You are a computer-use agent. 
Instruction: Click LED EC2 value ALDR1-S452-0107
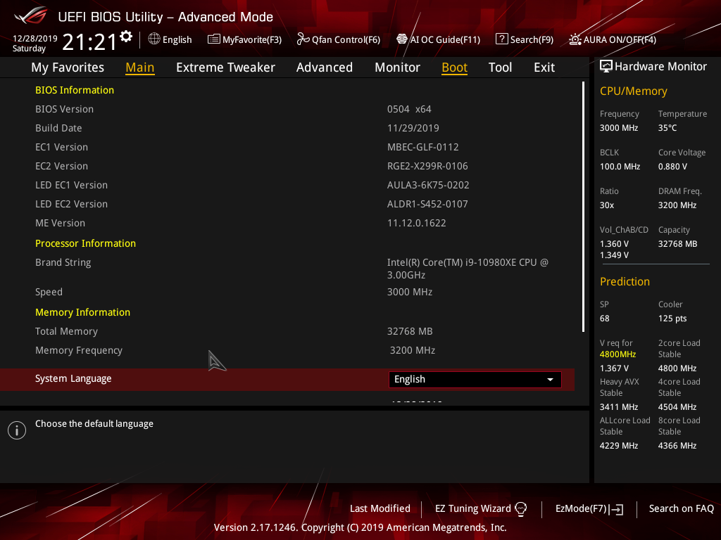(427, 205)
